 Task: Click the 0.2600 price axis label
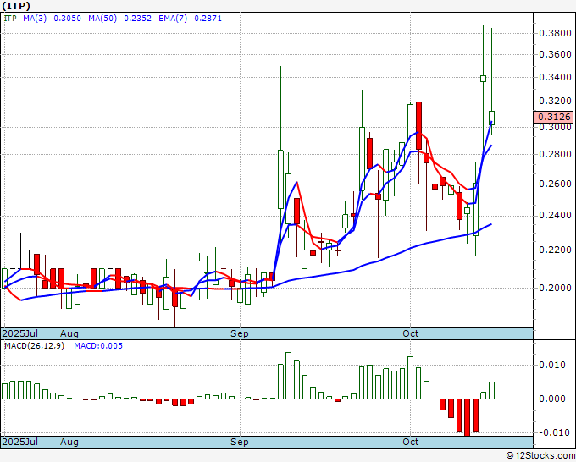(x=555, y=184)
